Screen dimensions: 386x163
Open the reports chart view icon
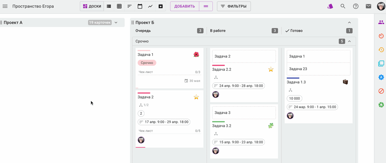tap(150, 6)
